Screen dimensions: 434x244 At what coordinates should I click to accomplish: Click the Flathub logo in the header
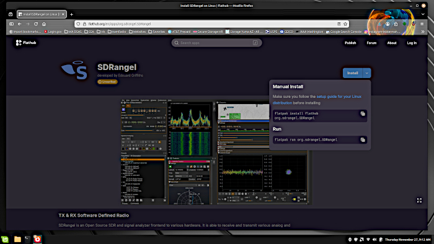pos(26,43)
